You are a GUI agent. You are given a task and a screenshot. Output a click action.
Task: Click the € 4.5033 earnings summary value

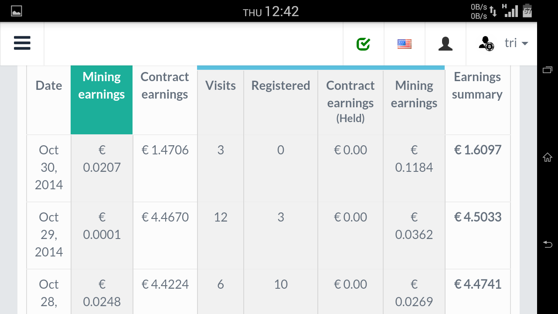coord(478,217)
